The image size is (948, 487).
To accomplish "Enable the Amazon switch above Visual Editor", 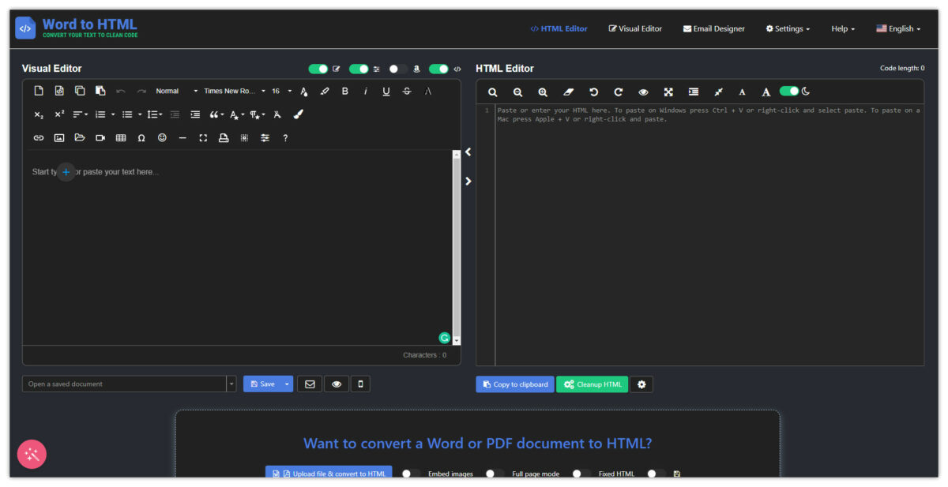I will click(398, 69).
